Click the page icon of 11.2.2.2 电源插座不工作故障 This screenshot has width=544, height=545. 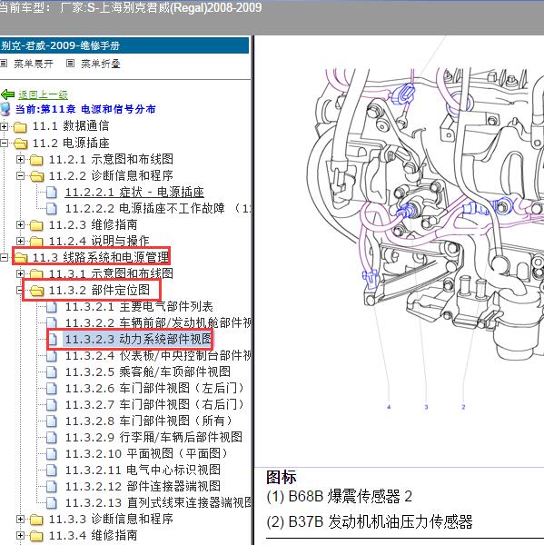click(52, 209)
